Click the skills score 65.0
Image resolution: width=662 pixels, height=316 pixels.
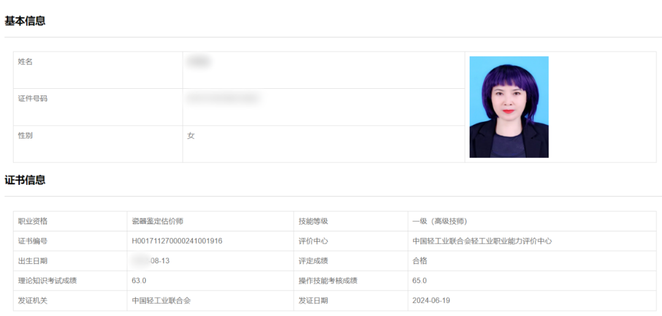[x=420, y=280]
